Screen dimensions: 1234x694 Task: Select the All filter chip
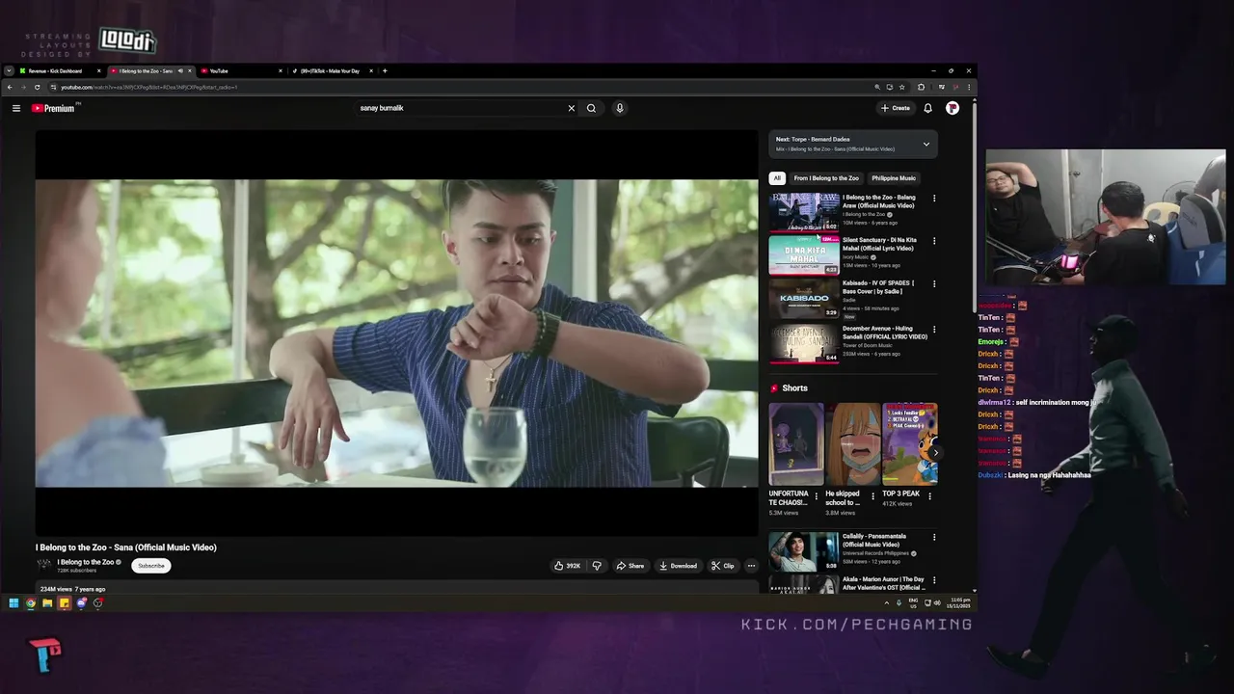click(777, 178)
